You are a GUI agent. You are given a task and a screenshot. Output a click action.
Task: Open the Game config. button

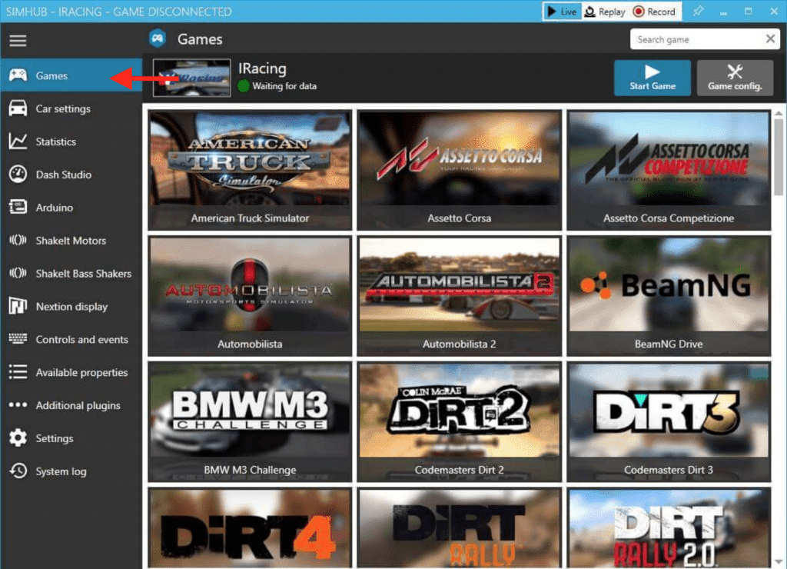coord(735,78)
